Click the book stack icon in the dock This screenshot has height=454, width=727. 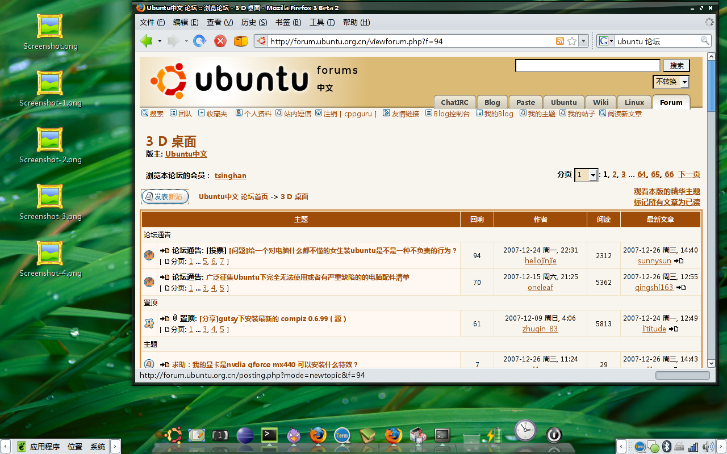[367, 436]
